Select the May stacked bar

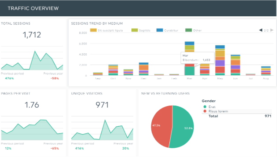[x=220, y=60]
